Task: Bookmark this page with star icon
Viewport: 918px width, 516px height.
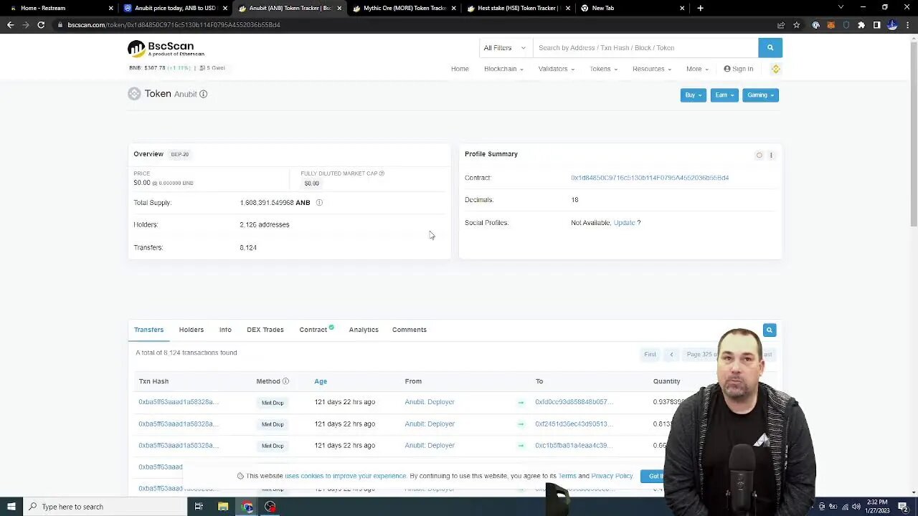Action: coord(796,25)
